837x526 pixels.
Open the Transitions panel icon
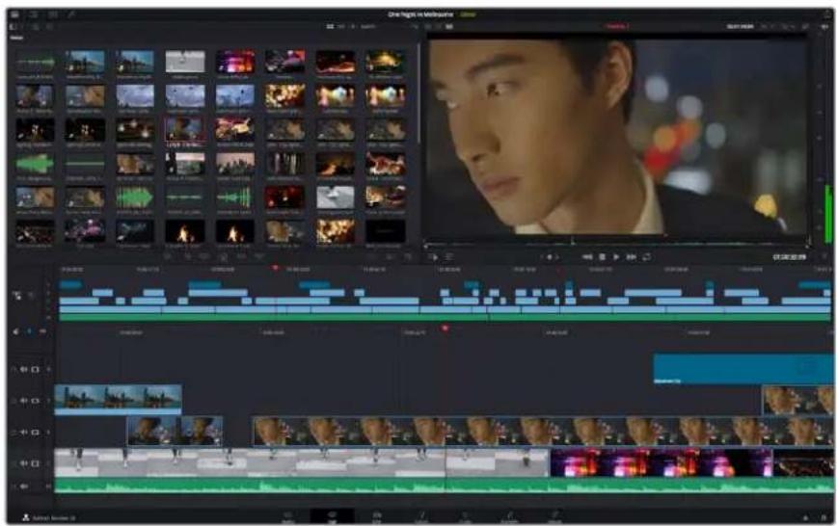tap(53, 14)
